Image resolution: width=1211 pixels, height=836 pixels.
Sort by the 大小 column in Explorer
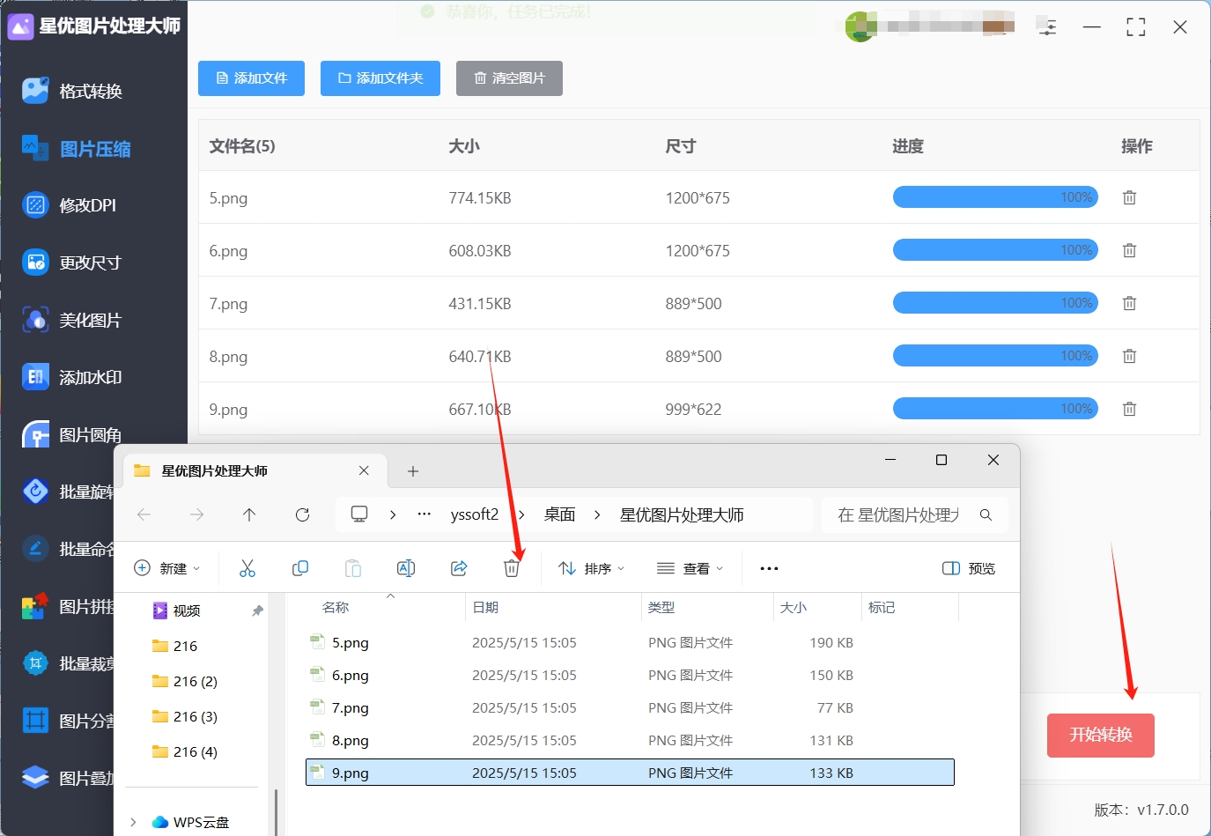click(794, 608)
